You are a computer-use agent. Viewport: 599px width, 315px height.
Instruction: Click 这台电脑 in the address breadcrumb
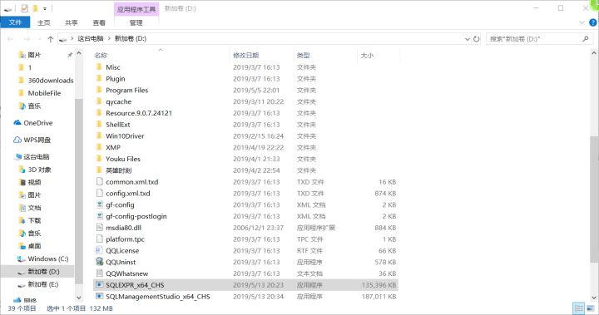pos(91,38)
